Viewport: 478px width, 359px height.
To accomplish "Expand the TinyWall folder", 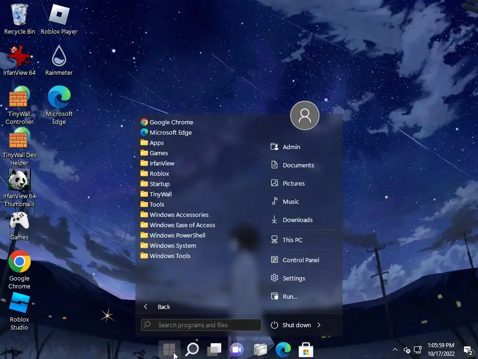I will [156, 194].
